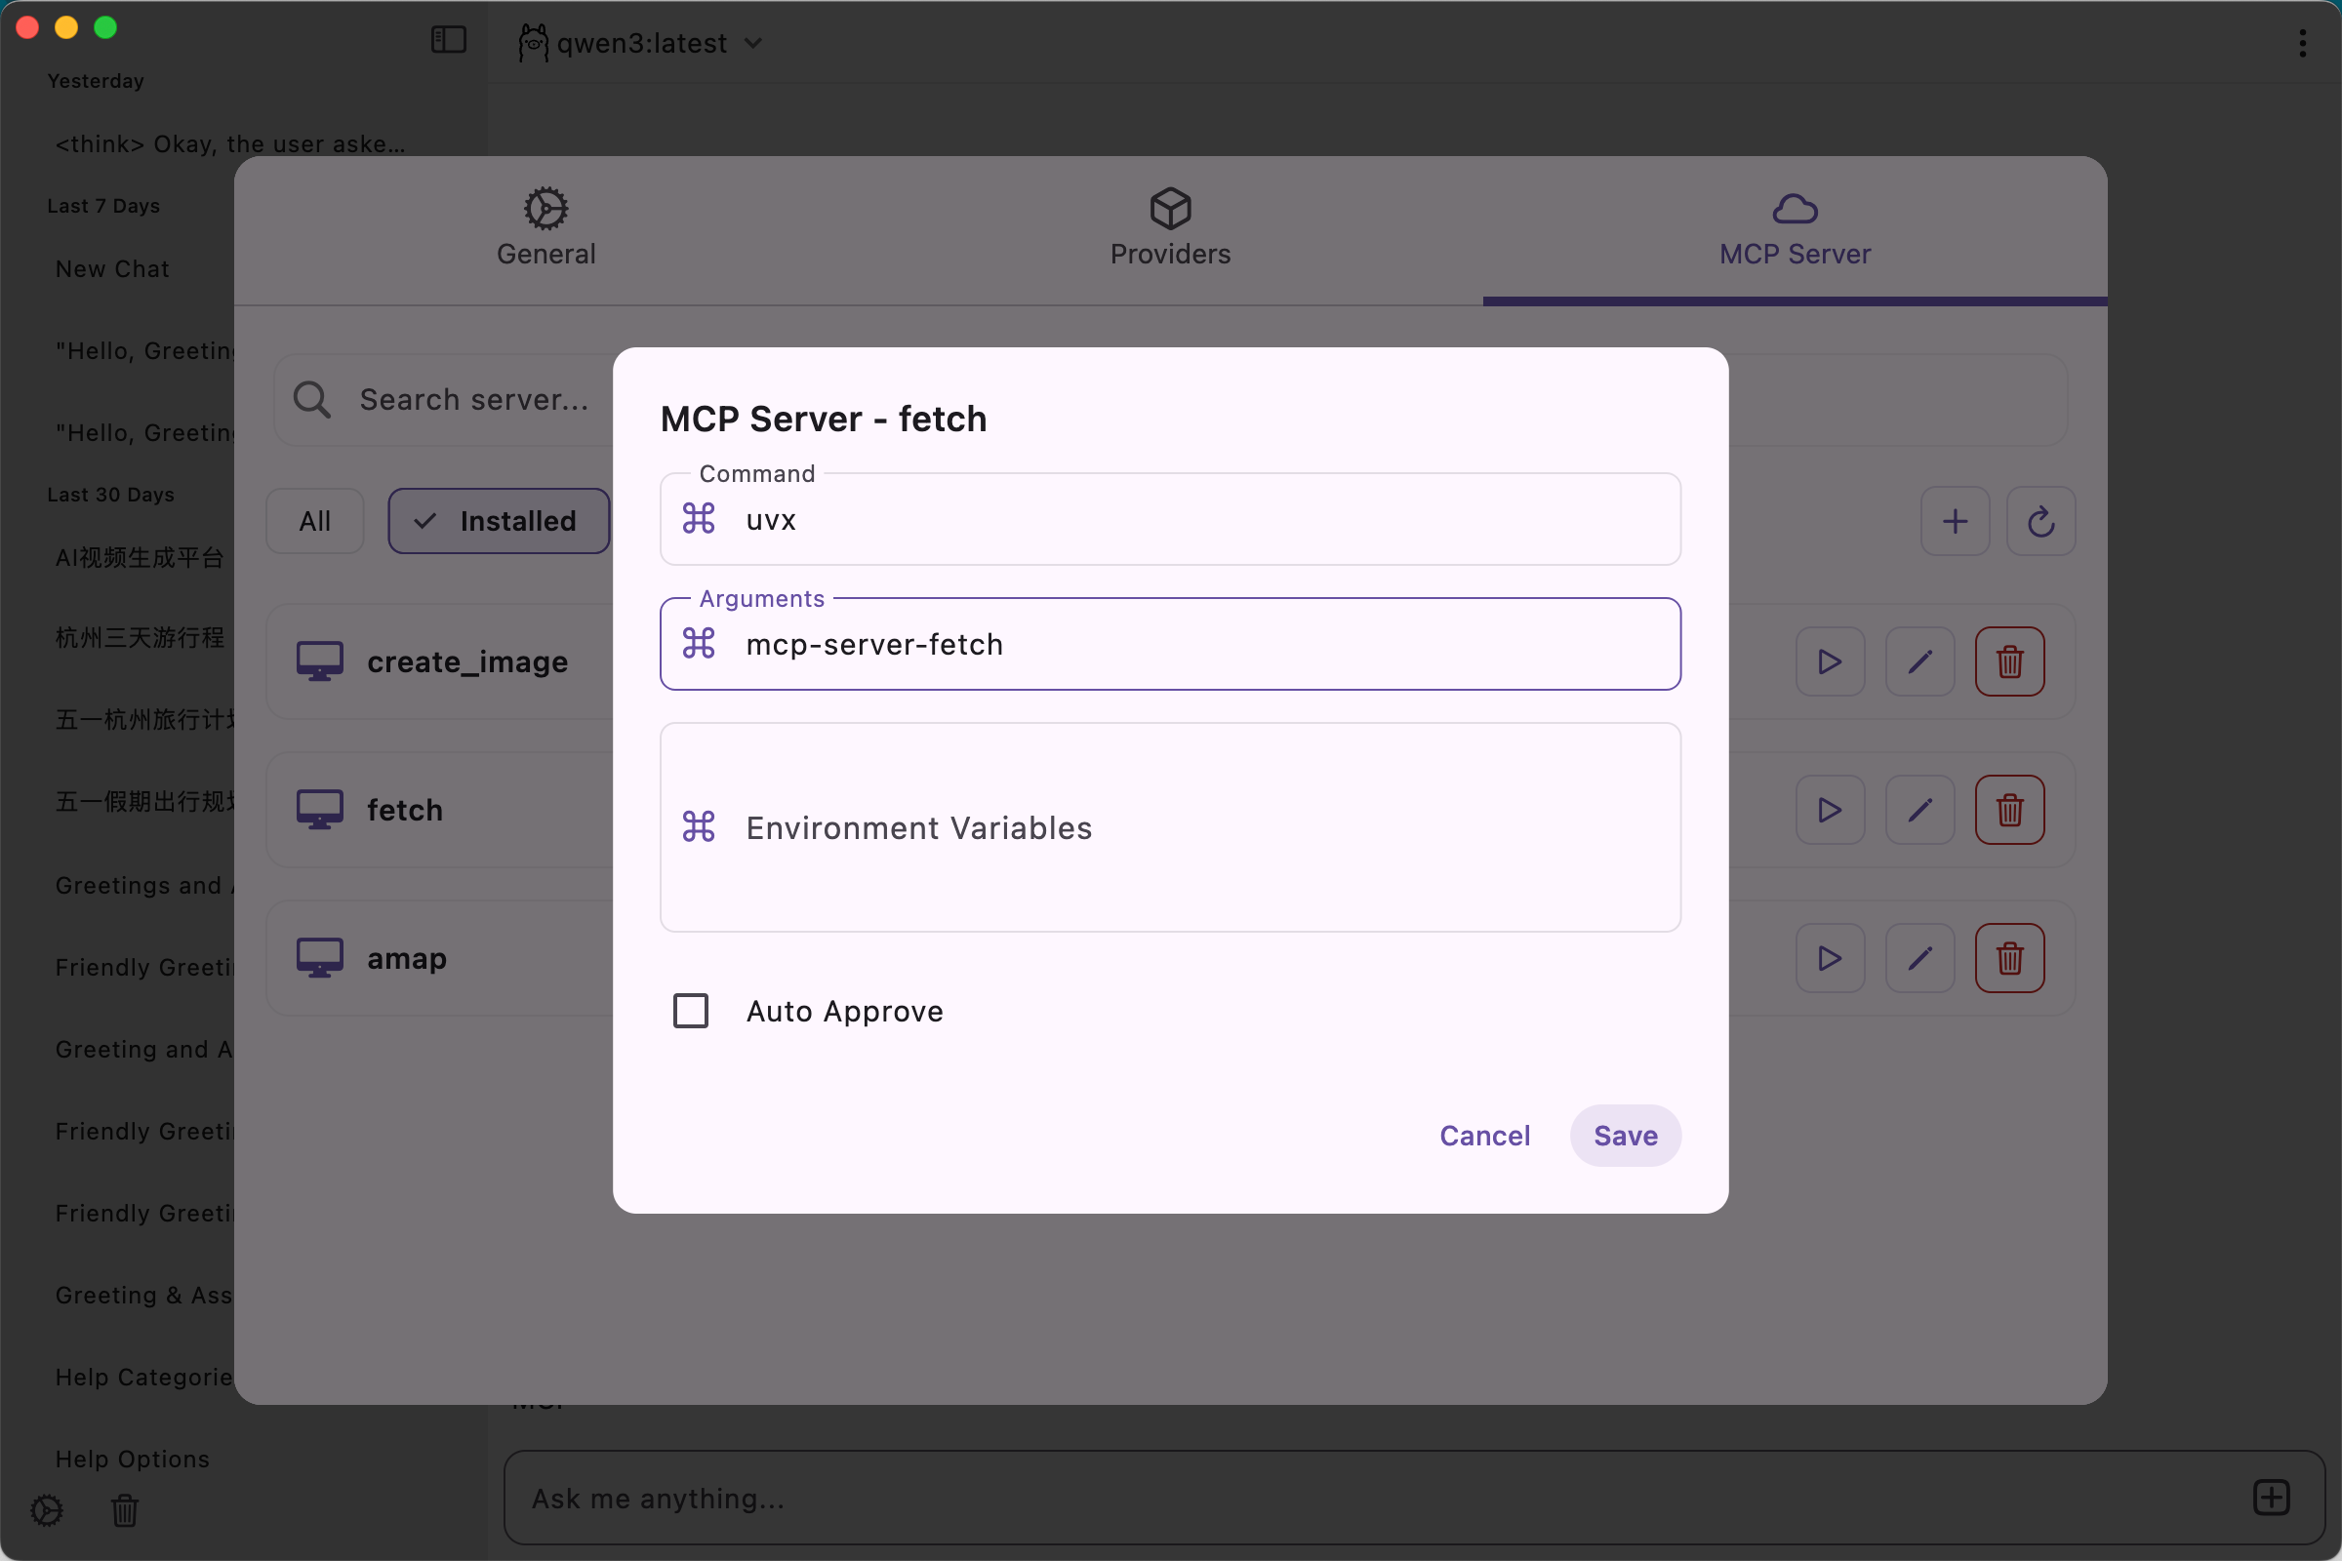Click the Command input field
Screen dimensions: 2342x1561
click(1170, 520)
